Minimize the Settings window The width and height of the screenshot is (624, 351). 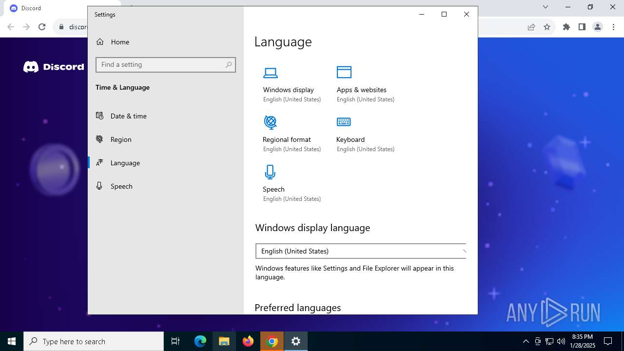click(422, 14)
